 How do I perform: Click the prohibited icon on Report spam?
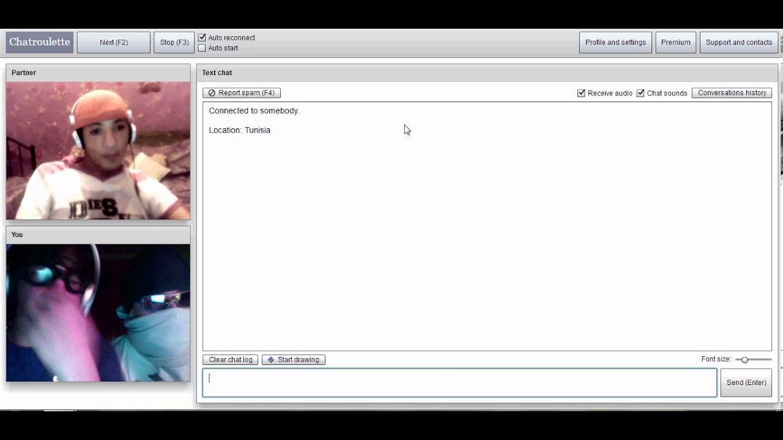coord(212,93)
